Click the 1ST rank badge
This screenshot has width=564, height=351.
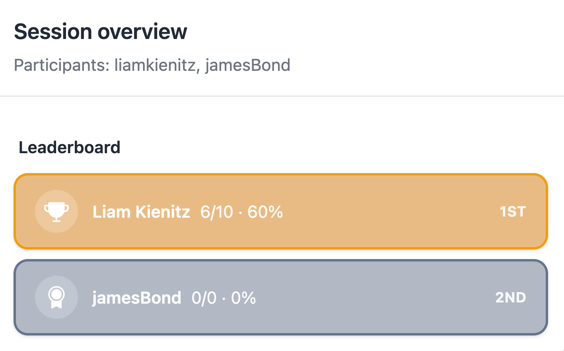(513, 212)
